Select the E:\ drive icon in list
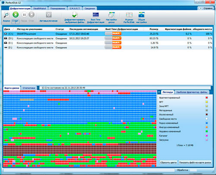 coord(6,43)
